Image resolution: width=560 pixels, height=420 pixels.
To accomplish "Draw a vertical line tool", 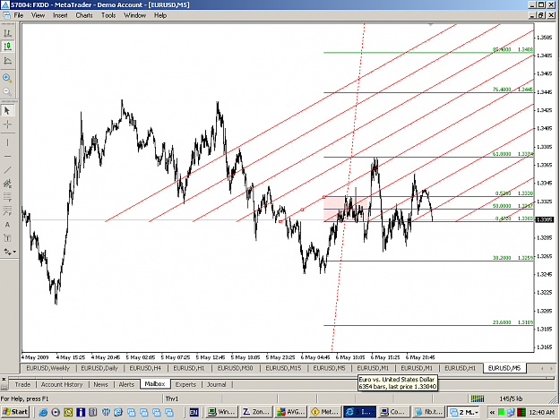I will coord(7,142).
